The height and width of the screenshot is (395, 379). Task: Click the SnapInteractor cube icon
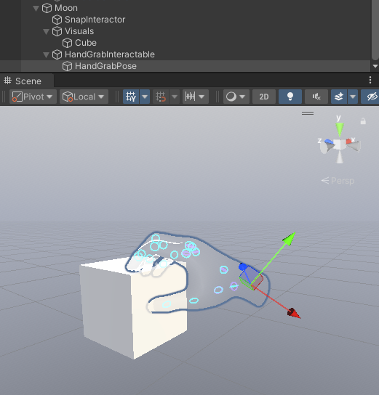click(x=57, y=20)
